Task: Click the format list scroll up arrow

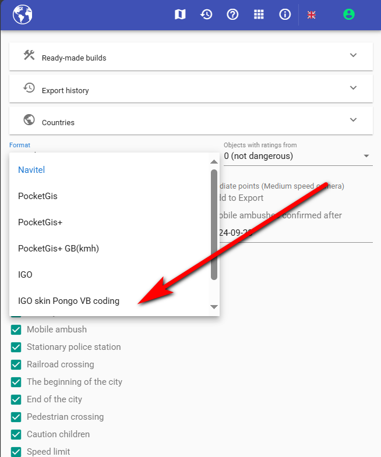Action: pos(214,162)
